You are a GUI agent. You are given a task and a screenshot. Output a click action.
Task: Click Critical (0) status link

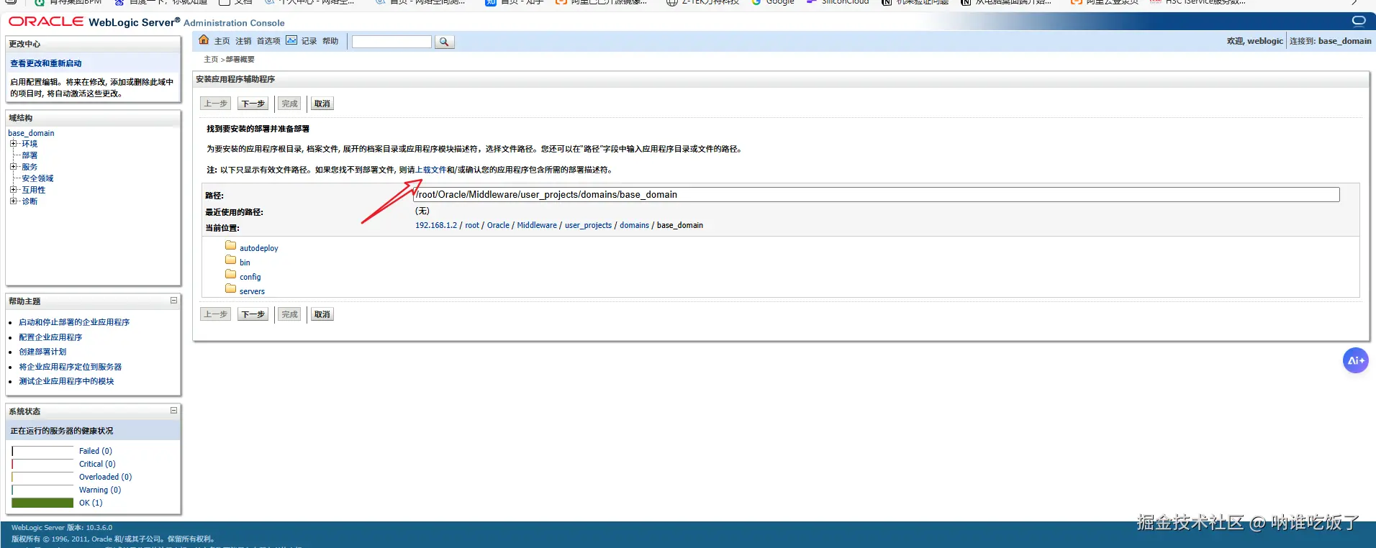point(97,464)
